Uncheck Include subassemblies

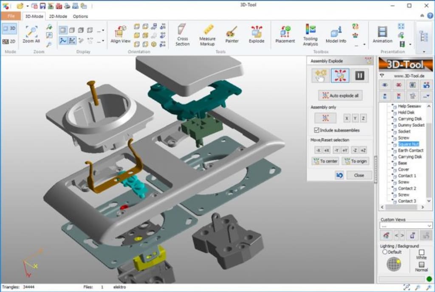click(317, 130)
